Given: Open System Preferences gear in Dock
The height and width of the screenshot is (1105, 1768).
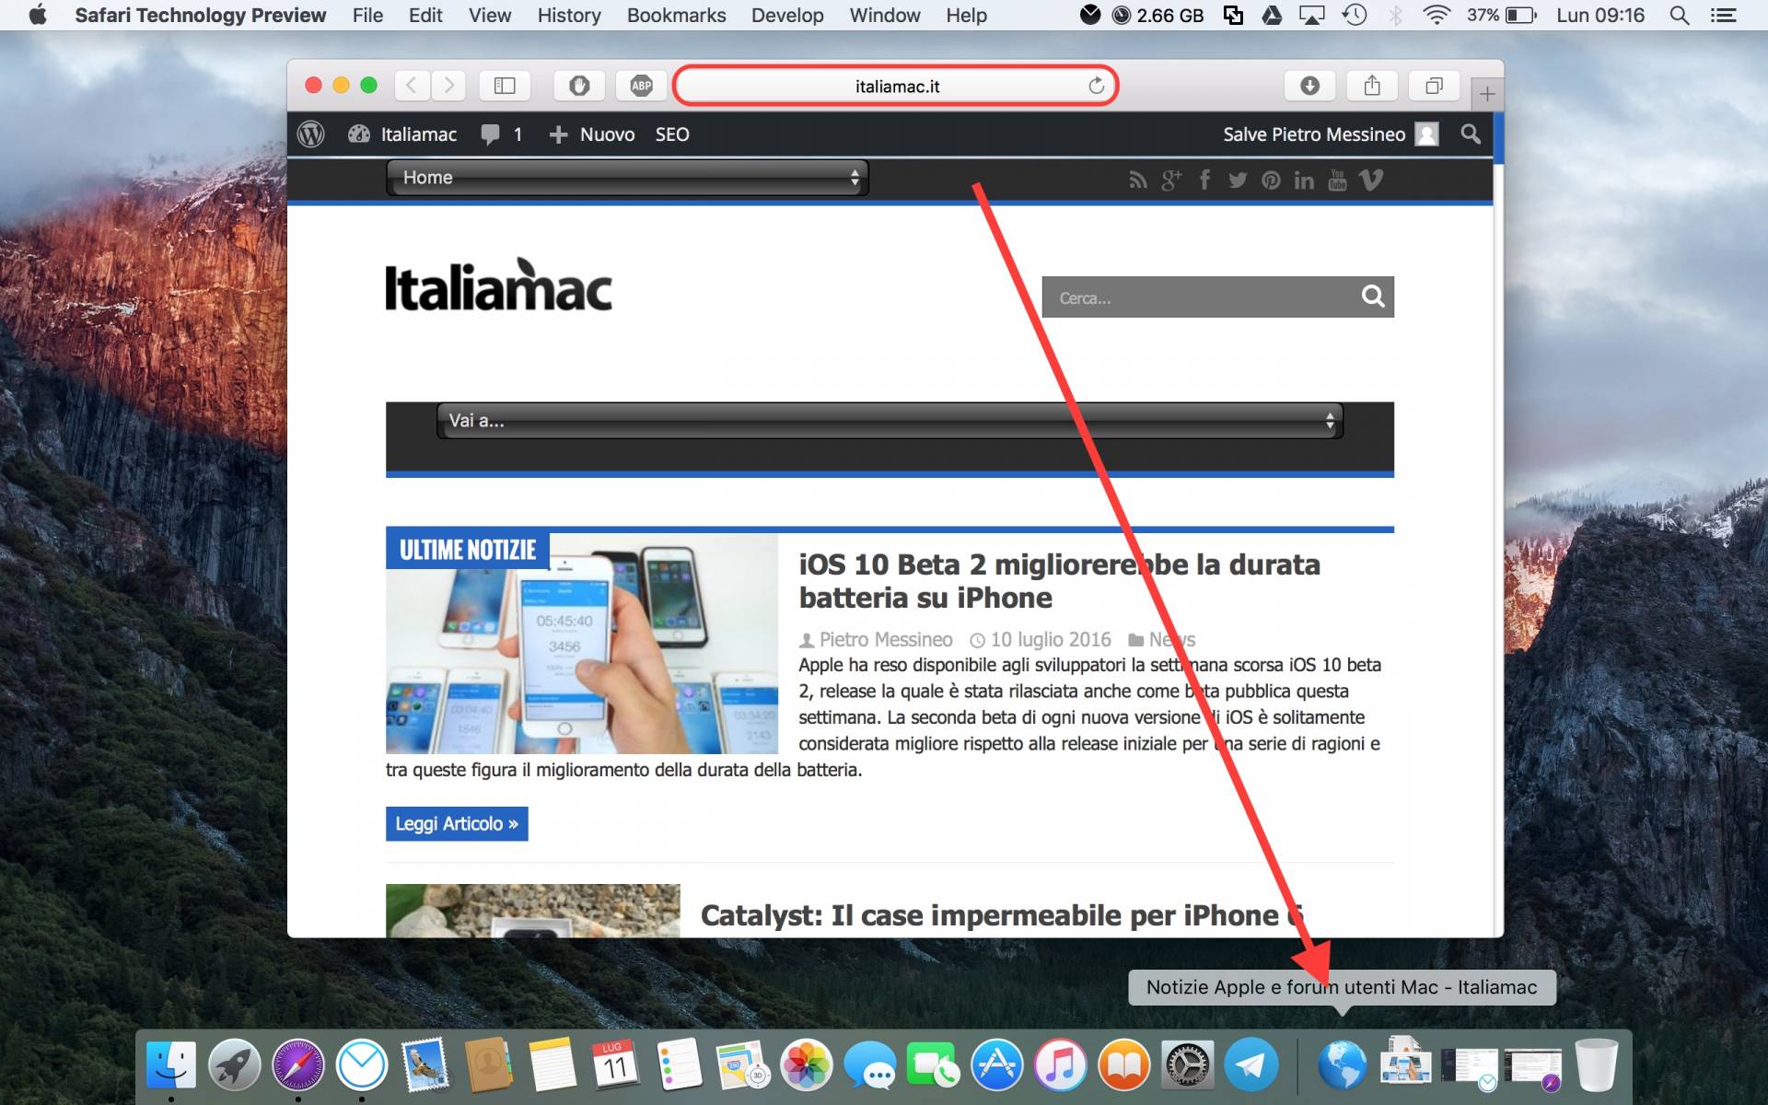Looking at the screenshot, I should [1187, 1066].
